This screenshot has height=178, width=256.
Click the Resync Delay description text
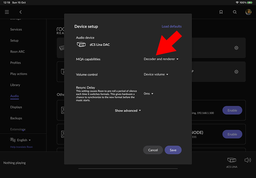(x=106, y=96)
